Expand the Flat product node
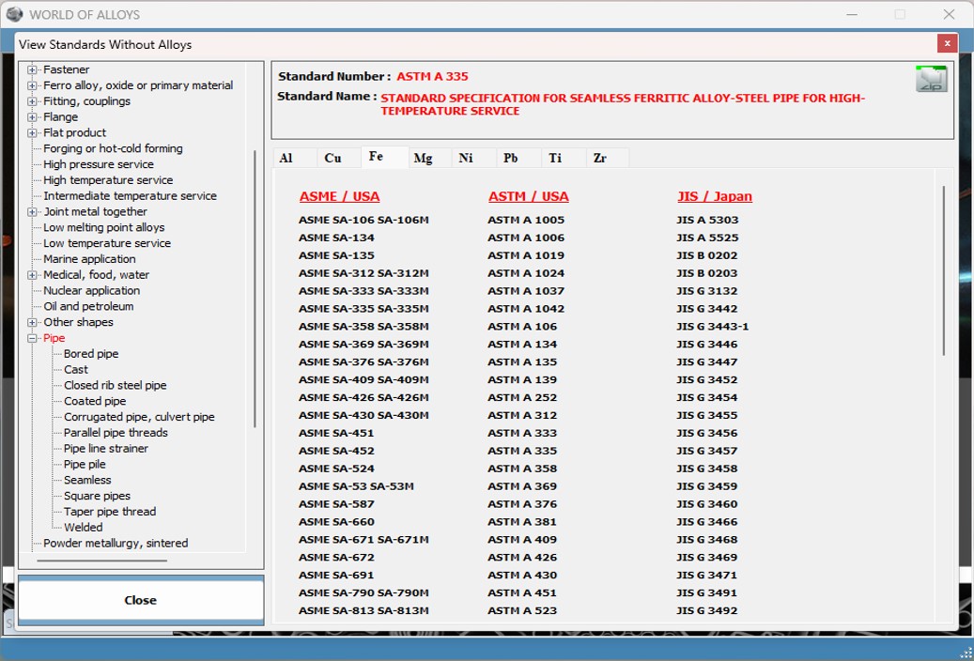This screenshot has width=974, height=661. [32, 133]
